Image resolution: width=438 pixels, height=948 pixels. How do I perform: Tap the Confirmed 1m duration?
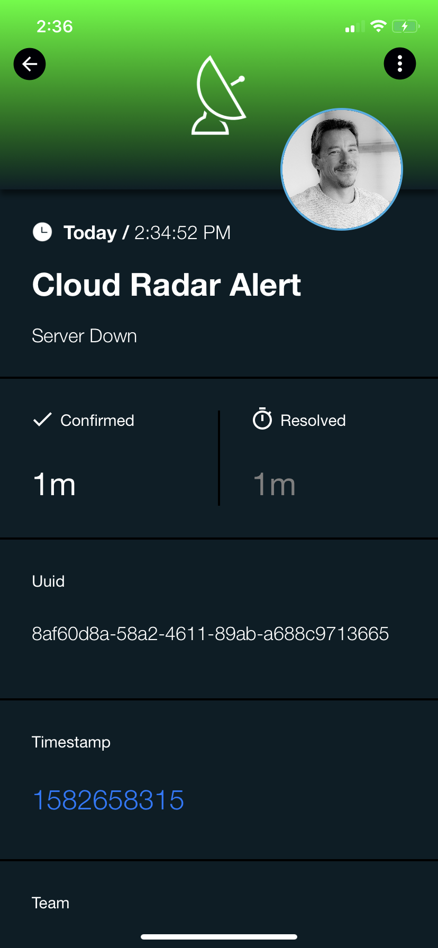coord(54,484)
